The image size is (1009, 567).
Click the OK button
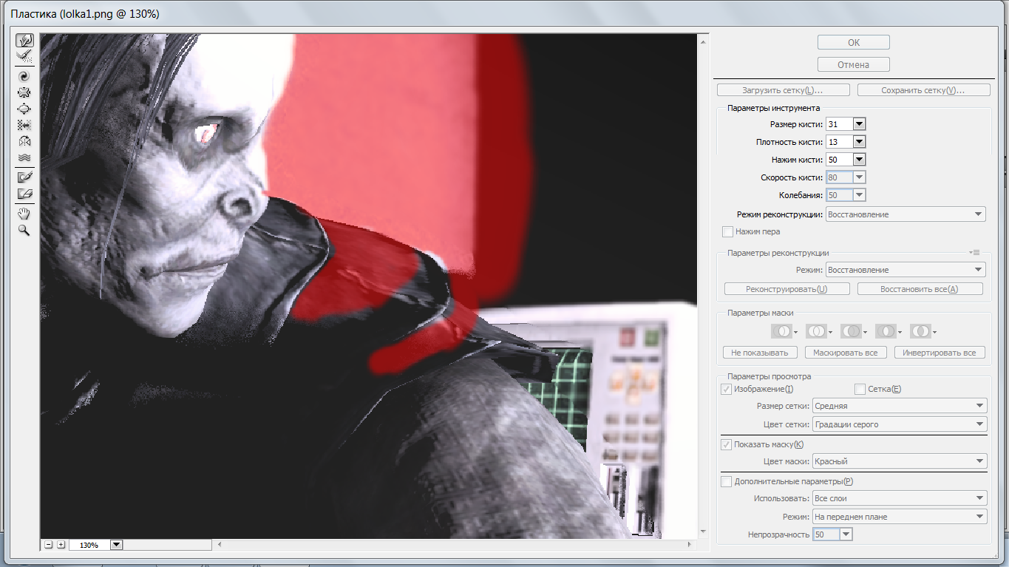[x=853, y=42]
